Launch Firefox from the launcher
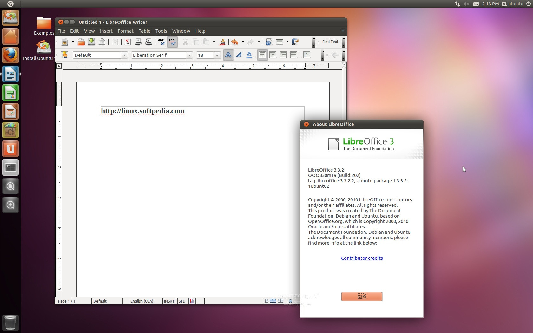The width and height of the screenshot is (533, 333). [x=10, y=55]
